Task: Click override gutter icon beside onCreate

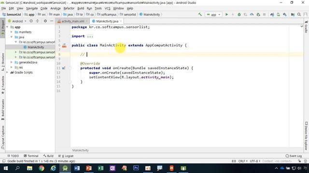Action: [64, 68]
